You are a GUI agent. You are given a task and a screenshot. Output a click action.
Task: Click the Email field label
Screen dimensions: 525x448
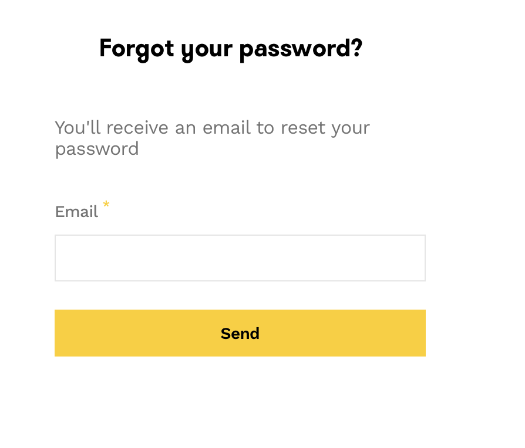76,212
